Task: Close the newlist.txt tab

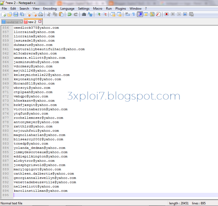Action: pyautogui.click(x=21, y=21)
